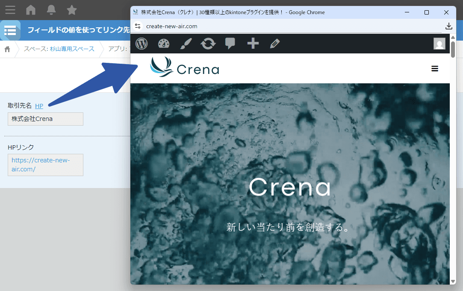Focus the create-new-air.com address bar
This screenshot has height=291, width=463.
[171, 26]
